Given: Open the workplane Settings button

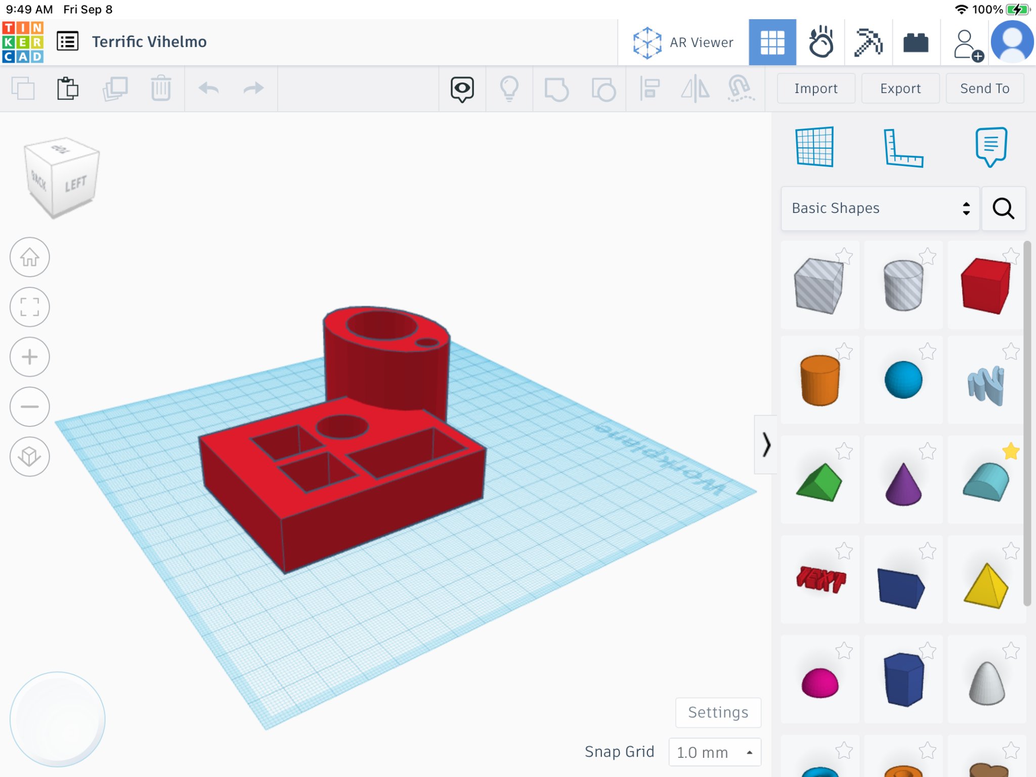Looking at the screenshot, I should [717, 712].
